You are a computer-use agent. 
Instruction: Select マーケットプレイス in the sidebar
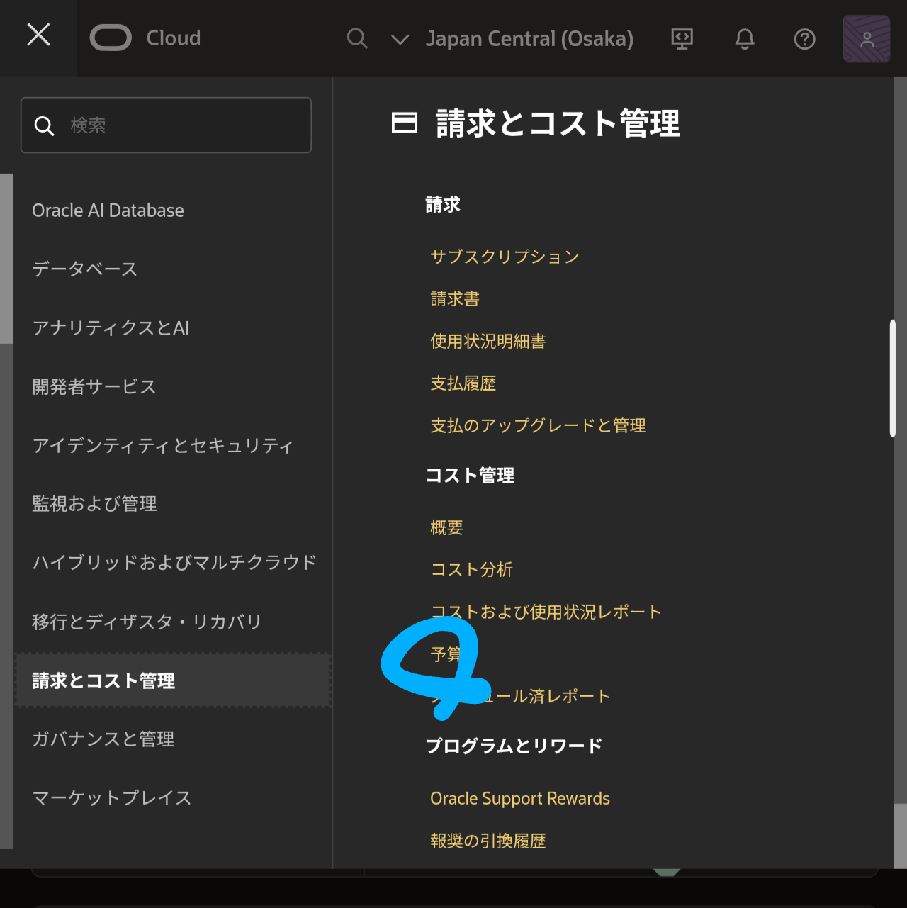[x=111, y=797]
